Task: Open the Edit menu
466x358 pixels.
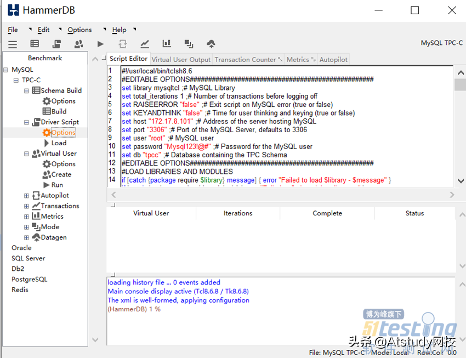Action: (x=43, y=30)
